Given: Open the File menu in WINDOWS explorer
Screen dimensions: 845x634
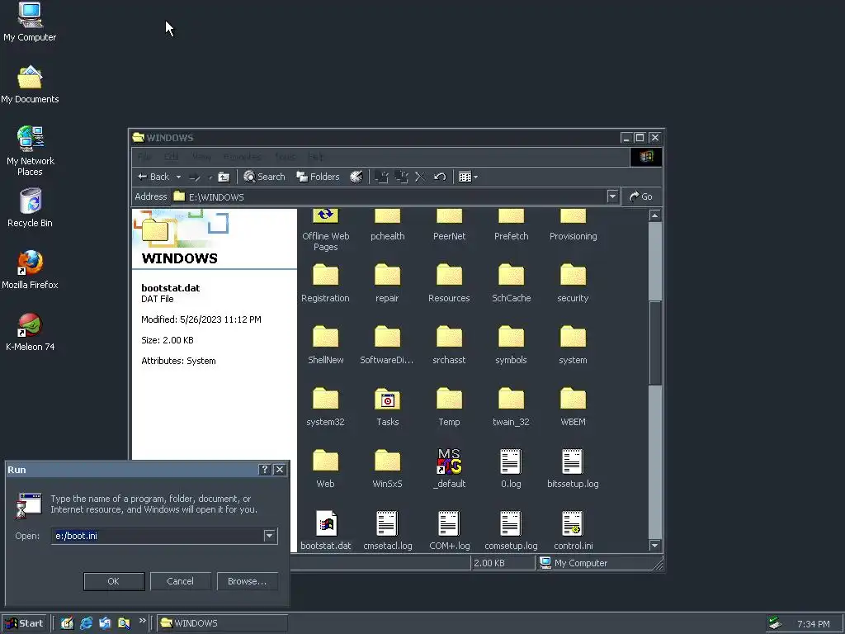Looking at the screenshot, I should coord(144,157).
